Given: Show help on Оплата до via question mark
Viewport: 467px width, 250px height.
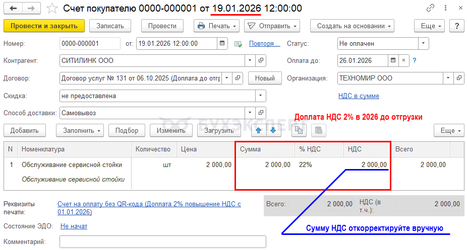Looking at the screenshot, I should [x=414, y=60].
